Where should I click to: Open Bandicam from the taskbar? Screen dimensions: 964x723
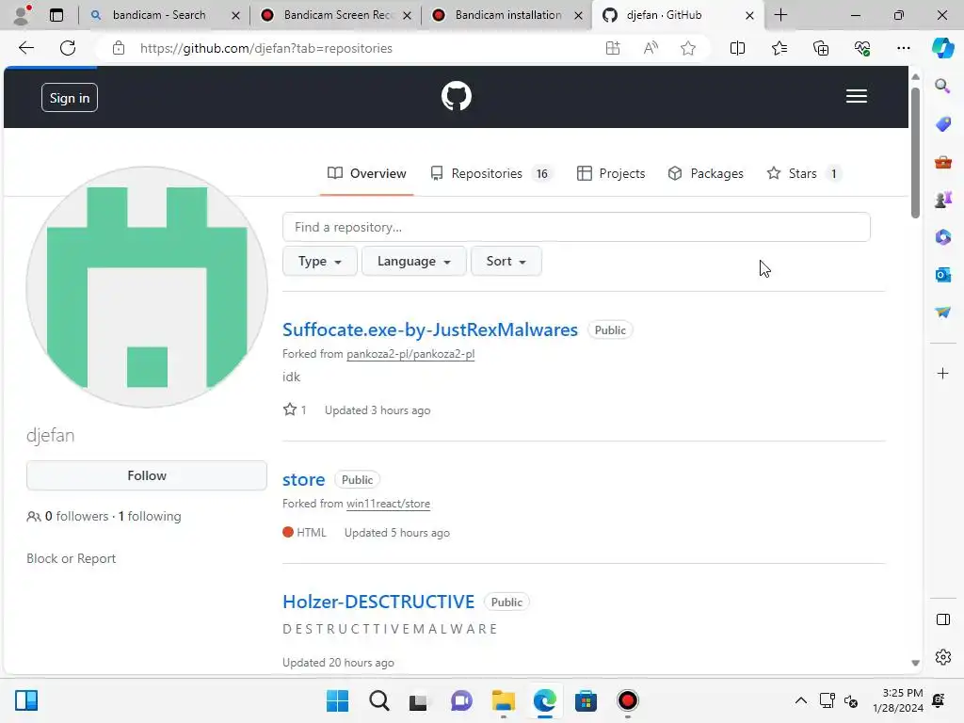(627, 700)
